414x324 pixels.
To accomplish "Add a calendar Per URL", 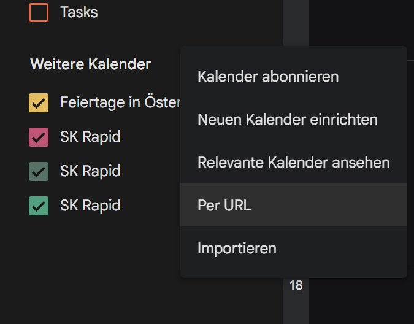I will (x=224, y=205).
